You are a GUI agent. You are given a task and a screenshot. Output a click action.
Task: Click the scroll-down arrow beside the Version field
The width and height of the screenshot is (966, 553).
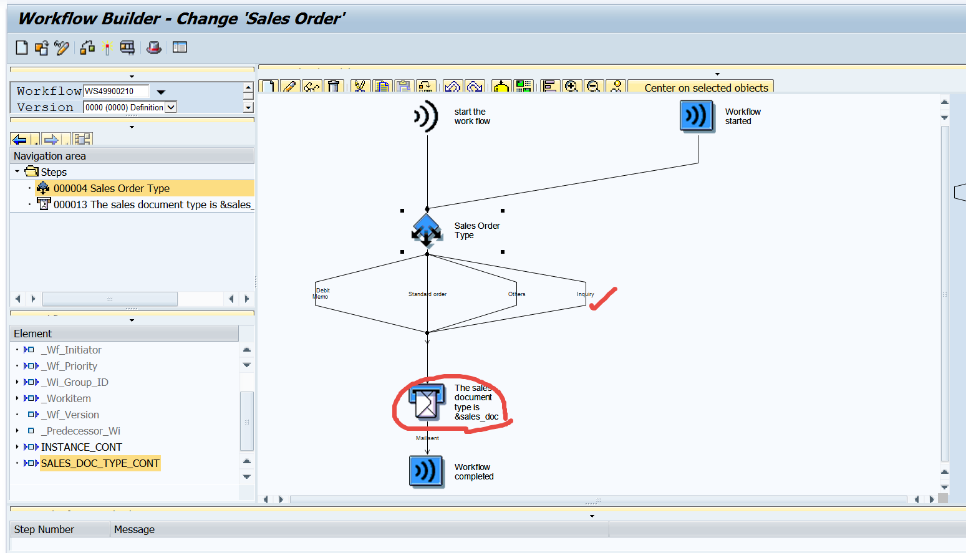(x=248, y=108)
